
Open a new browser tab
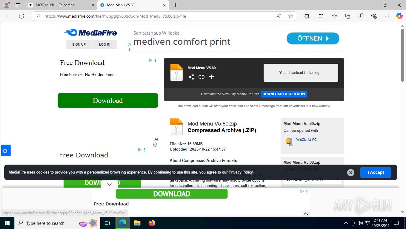coord(175,5)
